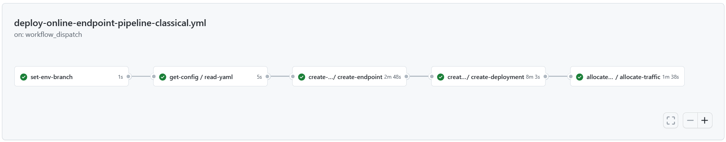Click the success check icon on get-config job

(x=162, y=77)
